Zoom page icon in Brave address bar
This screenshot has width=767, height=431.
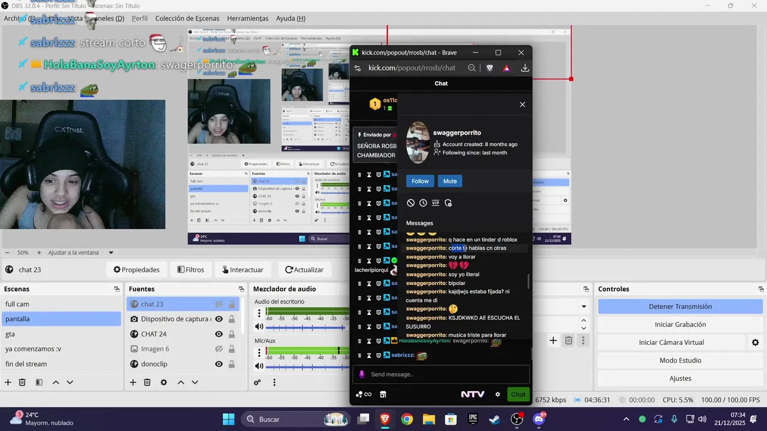click(x=472, y=68)
